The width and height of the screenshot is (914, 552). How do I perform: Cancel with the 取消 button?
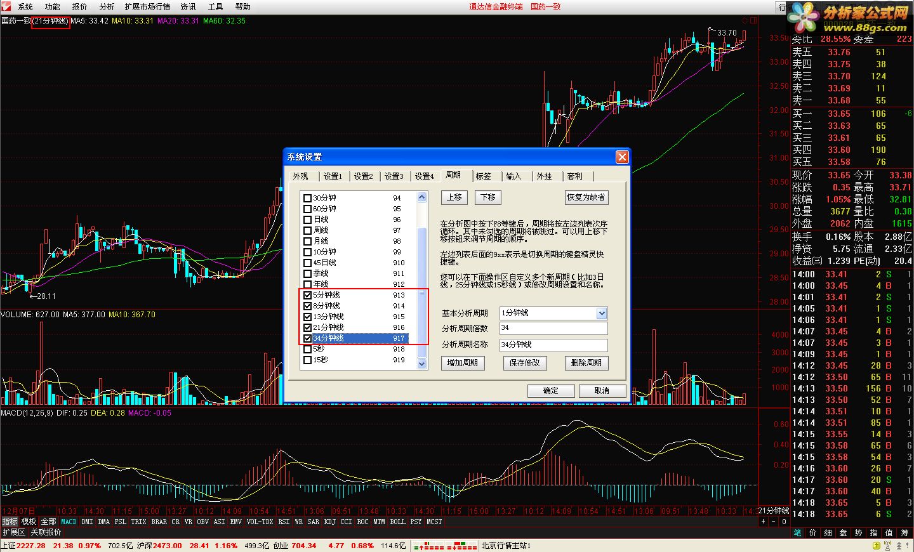(x=602, y=391)
